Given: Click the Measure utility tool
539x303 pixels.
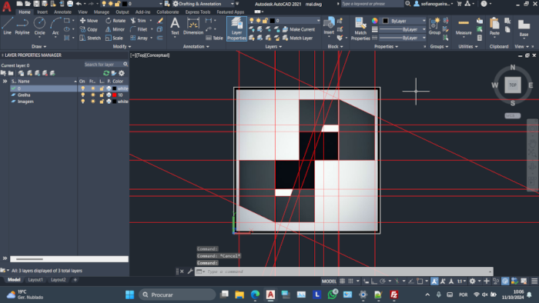Looking at the screenshot, I should coord(464,27).
